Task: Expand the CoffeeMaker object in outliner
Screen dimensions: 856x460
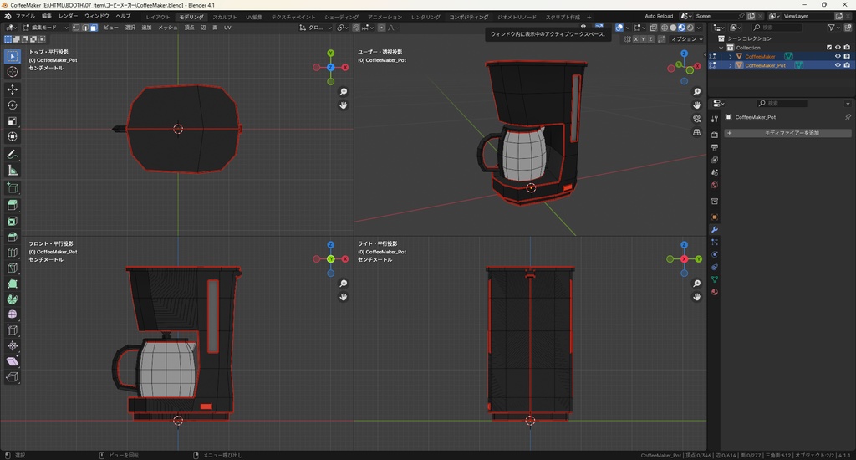Action: [x=730, y=57]
